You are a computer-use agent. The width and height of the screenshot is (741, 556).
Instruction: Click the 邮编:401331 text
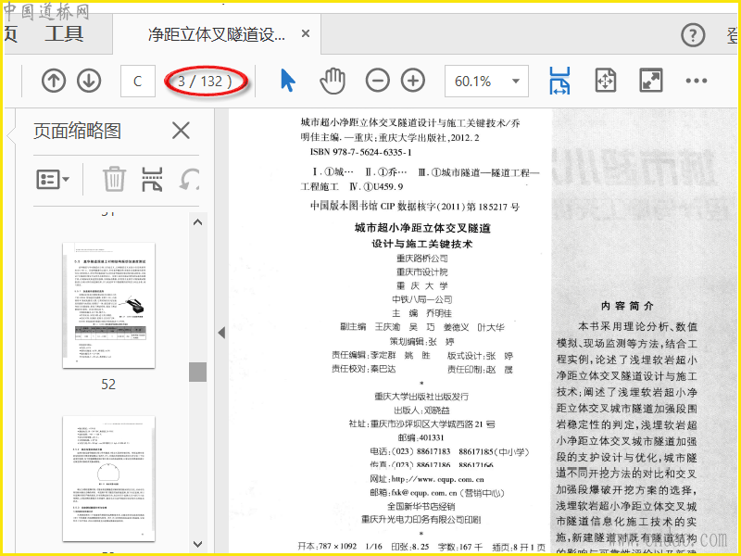coord(421,437)
